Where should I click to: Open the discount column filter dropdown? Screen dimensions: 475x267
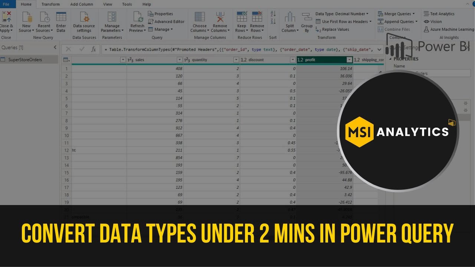[x=292, y=60]
